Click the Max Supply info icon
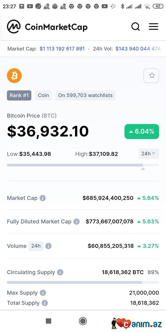166x332 pixels. [x=43, y=293]
